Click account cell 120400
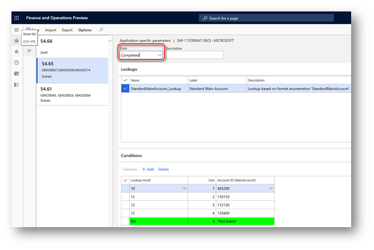Viewport: 374px width, 250px height. pyautogui.click(x=245, y=213)
